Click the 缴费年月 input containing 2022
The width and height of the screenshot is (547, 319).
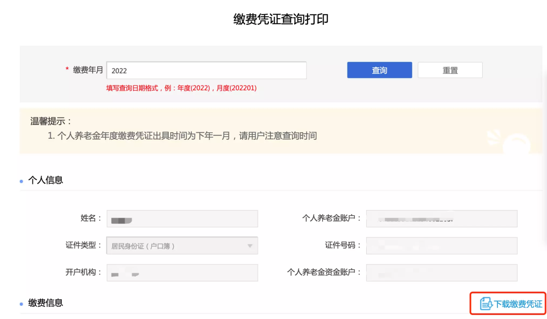[206, 70]
